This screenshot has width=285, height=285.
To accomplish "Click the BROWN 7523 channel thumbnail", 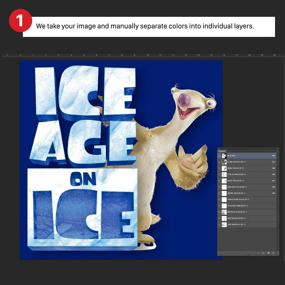I will 224,193.
